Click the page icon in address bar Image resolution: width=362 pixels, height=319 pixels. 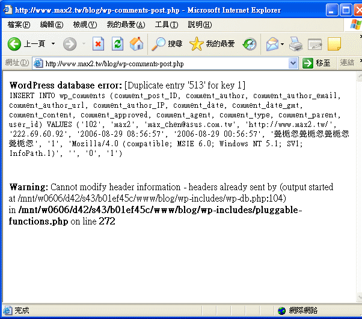point(38,63)
